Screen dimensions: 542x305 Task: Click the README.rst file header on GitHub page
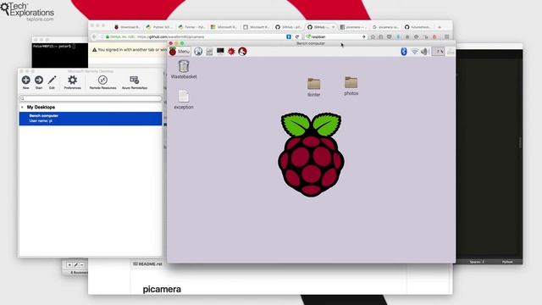[147, 263]
